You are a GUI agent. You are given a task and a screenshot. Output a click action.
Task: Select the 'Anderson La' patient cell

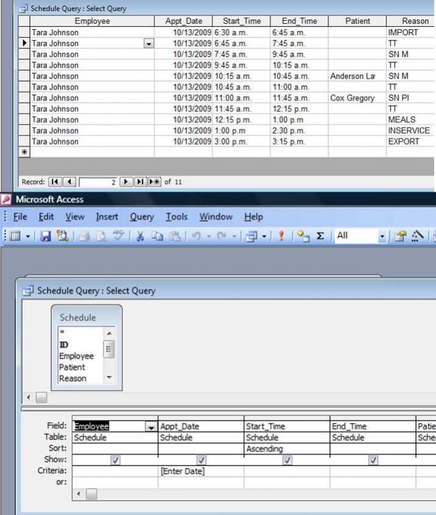357,76
